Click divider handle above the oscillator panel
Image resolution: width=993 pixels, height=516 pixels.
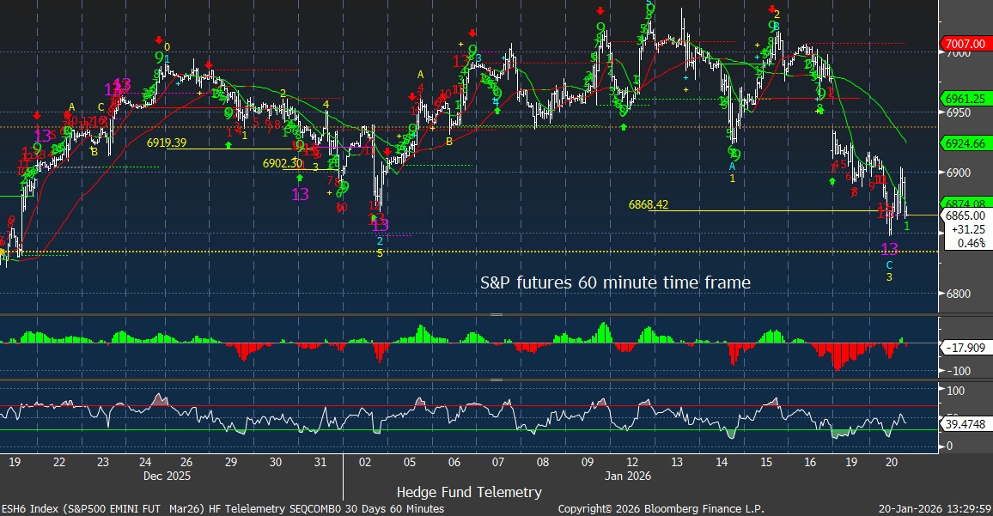click(x=496, y=379)
